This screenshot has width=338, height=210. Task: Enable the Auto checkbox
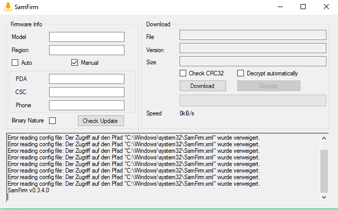(15, 63)
